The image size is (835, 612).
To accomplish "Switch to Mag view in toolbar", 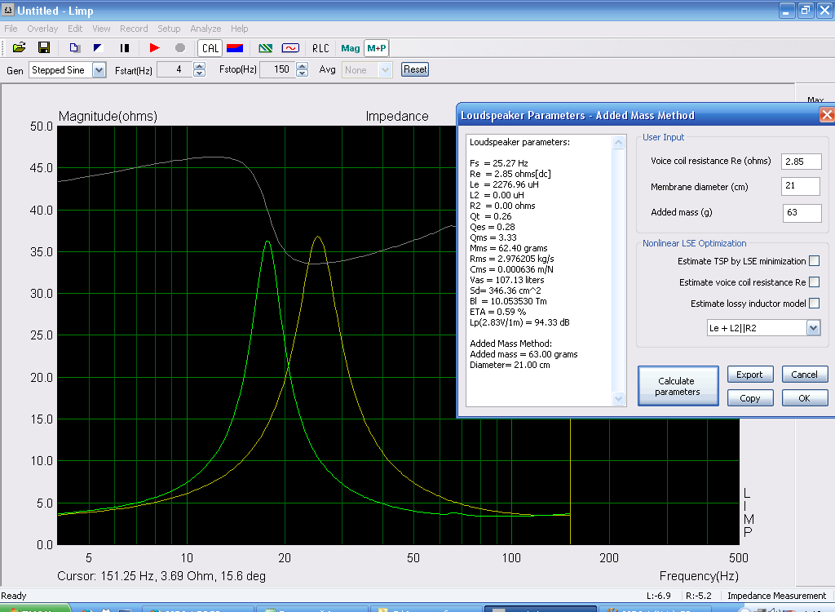I will (x=351, y=48).
